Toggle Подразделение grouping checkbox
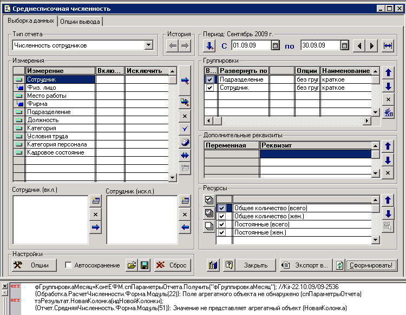 click(x=210, y=79)
